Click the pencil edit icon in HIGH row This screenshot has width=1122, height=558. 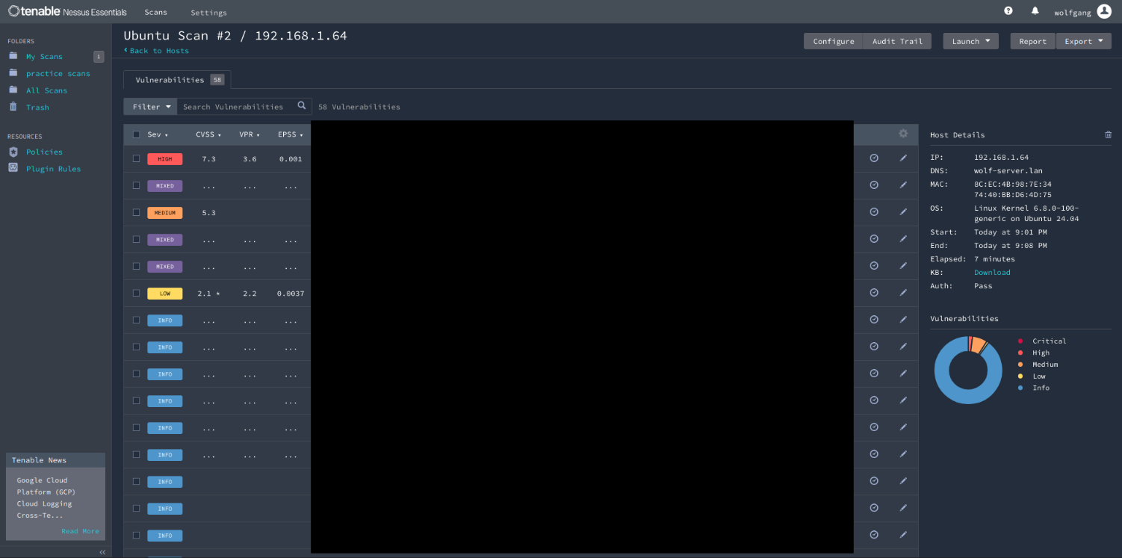(x=903, y=158)
